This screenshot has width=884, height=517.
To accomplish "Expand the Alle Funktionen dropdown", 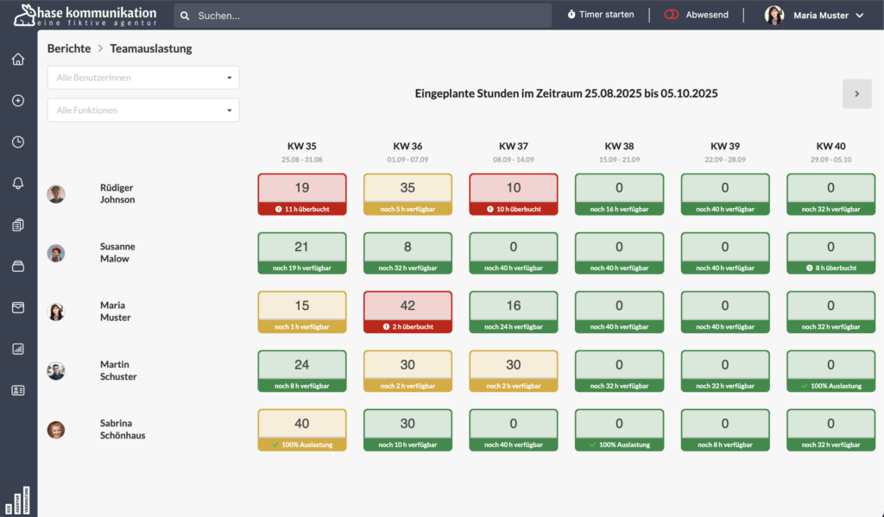I will (x=143, y=110).
